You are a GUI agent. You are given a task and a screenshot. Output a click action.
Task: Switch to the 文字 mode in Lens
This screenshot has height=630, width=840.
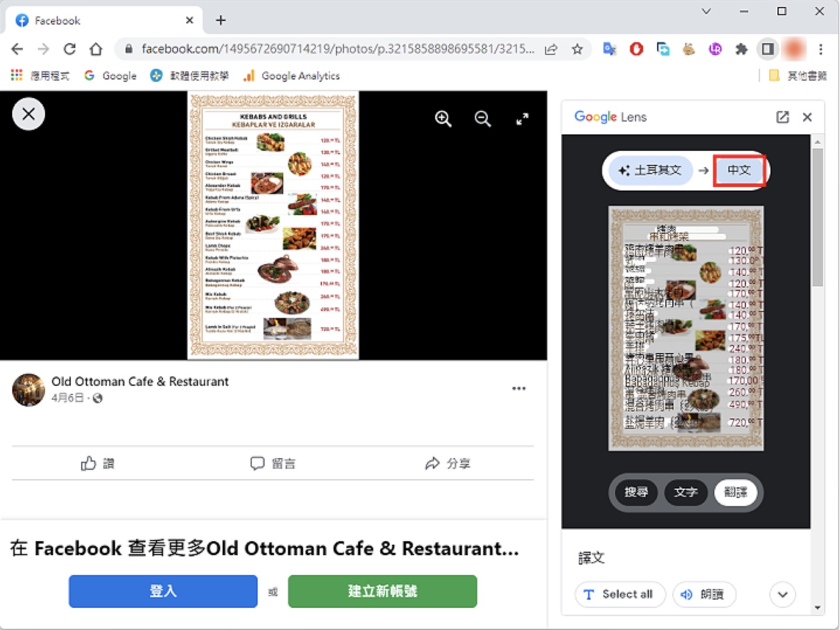[686, 492]
